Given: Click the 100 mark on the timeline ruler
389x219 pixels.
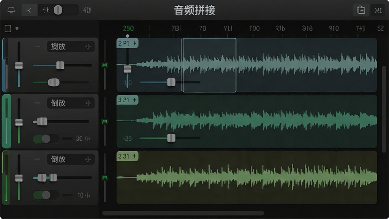Looking at the screenshot, I should pyautogui.click(x=254, y=28).
